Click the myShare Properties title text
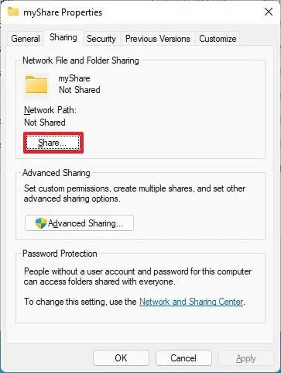Viewport: 281px width, 373px height. [63, 12]
